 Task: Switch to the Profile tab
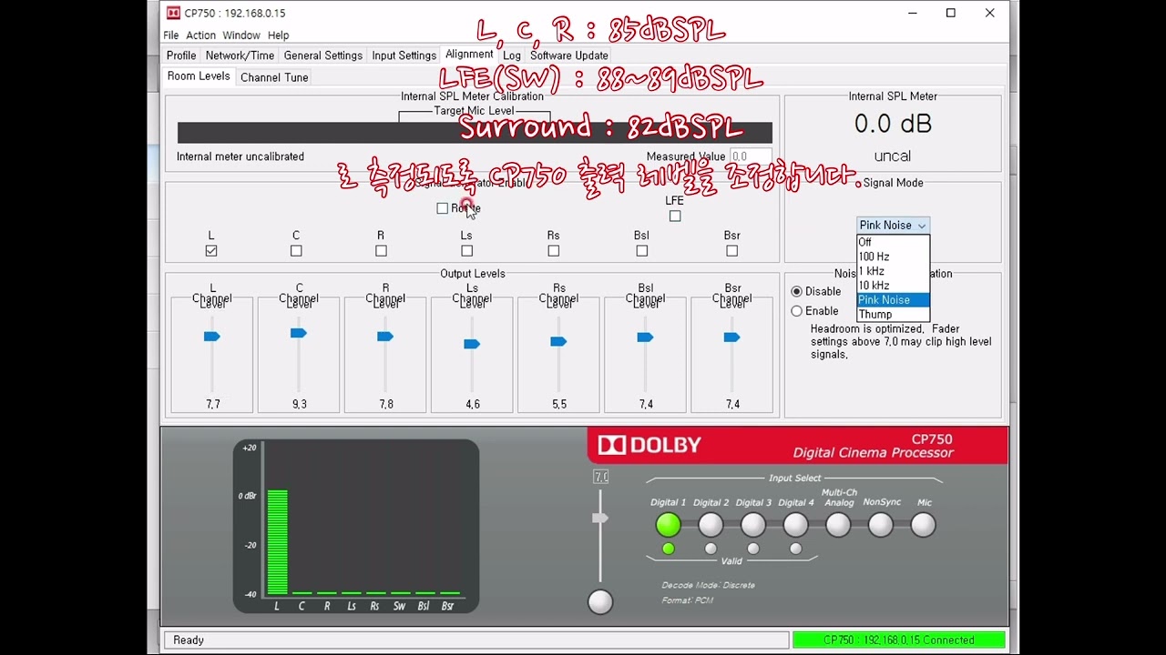coord(181,55)
